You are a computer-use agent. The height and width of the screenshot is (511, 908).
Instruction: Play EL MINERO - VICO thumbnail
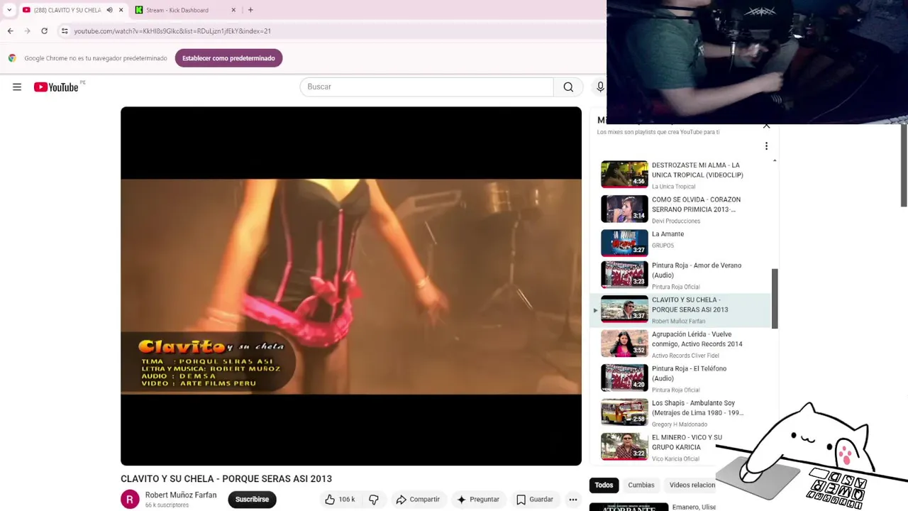(624, 446)
